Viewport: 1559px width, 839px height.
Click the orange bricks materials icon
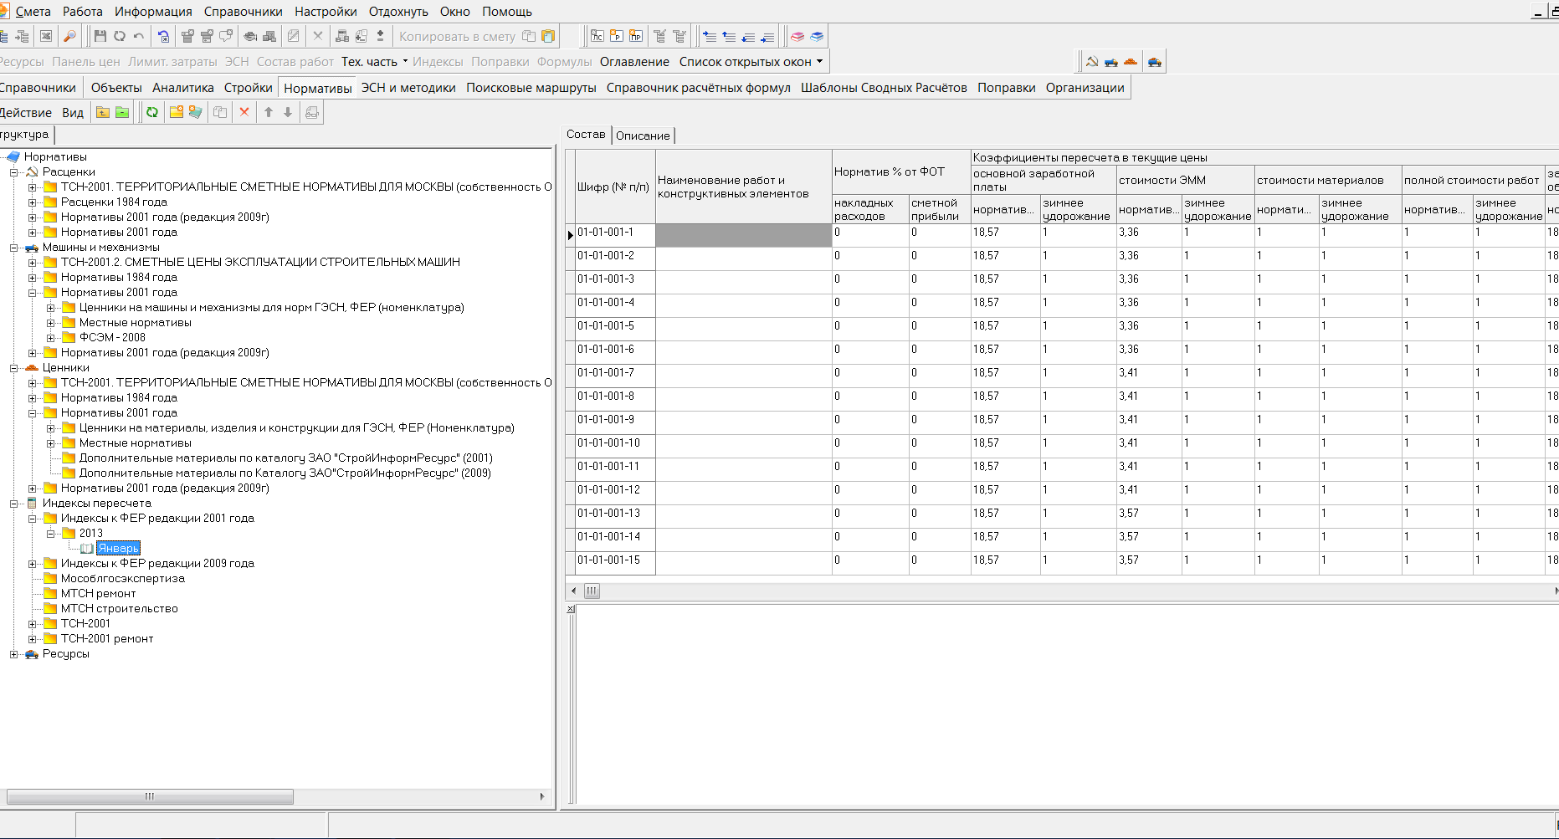(x=1131, y=61)
